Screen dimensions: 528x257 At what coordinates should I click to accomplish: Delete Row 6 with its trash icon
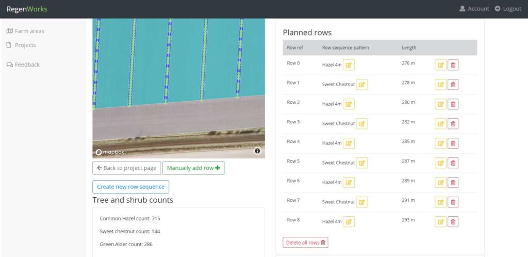(x=453, y=182)
